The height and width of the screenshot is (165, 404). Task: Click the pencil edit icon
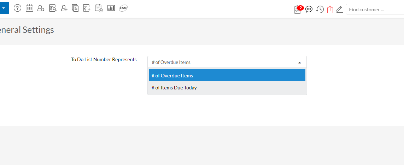(x=340, y=10)
